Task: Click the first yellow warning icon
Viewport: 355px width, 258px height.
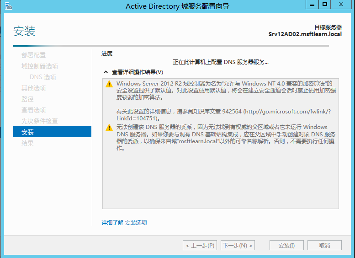Action: [109, 84]
